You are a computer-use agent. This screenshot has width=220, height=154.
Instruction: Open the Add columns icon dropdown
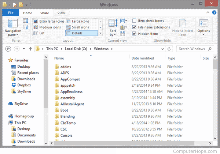pyautogui.click(x=124, y=27)
